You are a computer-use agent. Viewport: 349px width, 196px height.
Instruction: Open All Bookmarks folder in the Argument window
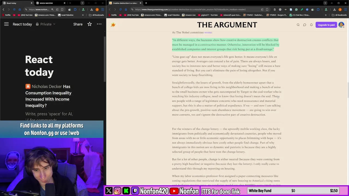(x=339, y=15)
